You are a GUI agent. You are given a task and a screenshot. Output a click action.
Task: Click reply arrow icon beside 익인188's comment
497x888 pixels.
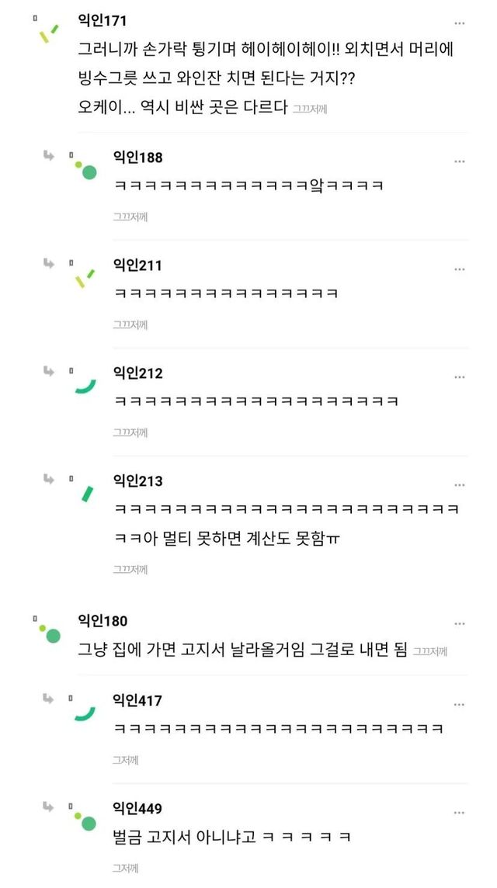pos(49,156)
